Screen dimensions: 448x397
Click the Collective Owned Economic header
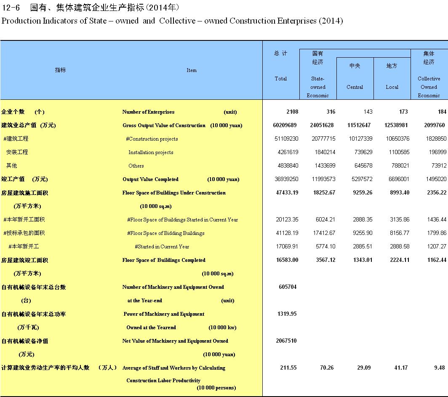click(x=429, y=87)
